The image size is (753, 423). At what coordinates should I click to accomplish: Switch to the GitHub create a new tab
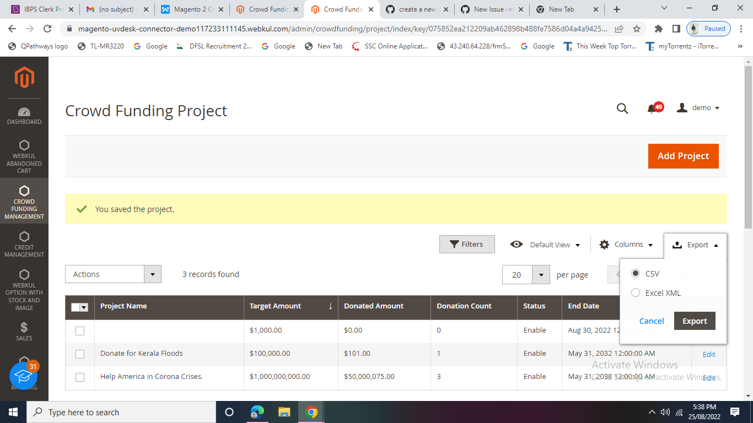[x=417, y=9]
